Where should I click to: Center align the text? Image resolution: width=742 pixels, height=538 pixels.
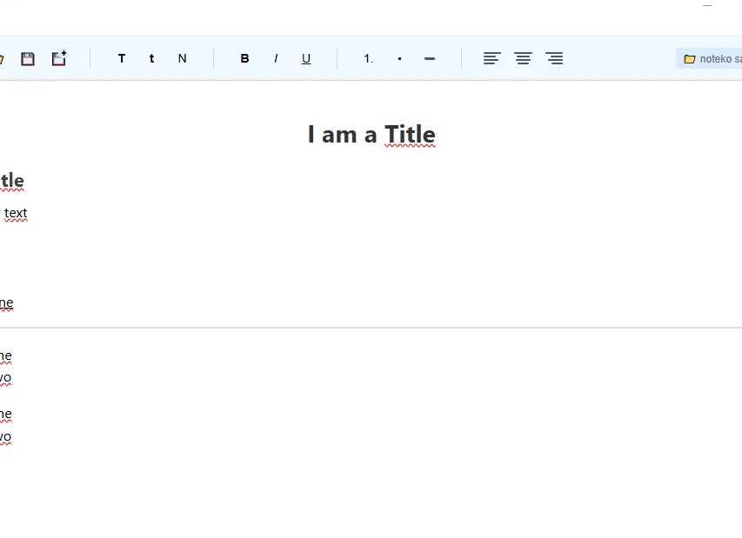524,58
